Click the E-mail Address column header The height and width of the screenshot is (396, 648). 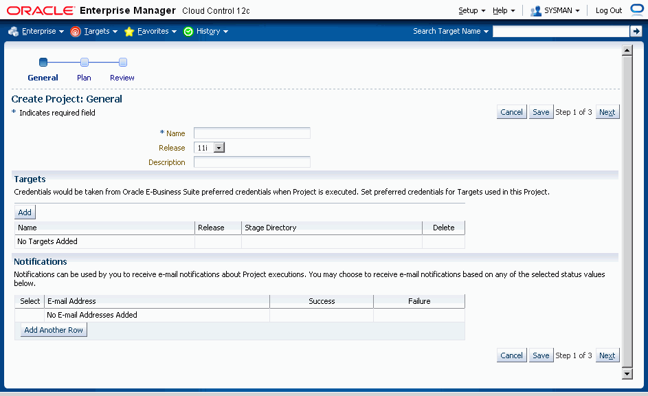pos(157,301)
